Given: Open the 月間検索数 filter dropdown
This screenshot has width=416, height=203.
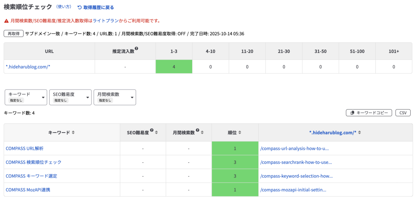Looking at the screenshot, I should 115,97.
